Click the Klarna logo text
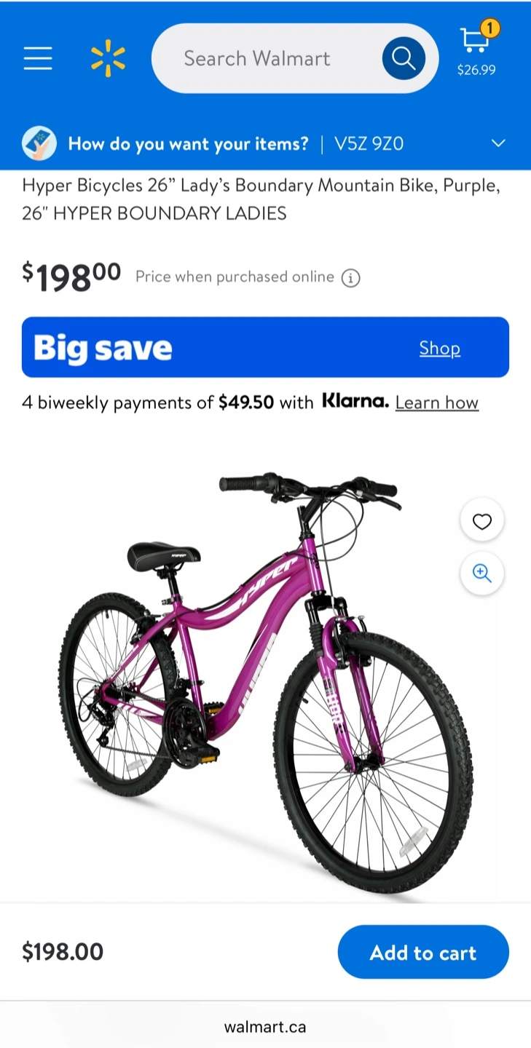This screenshot has height=1048, width=531. point(355,401)
